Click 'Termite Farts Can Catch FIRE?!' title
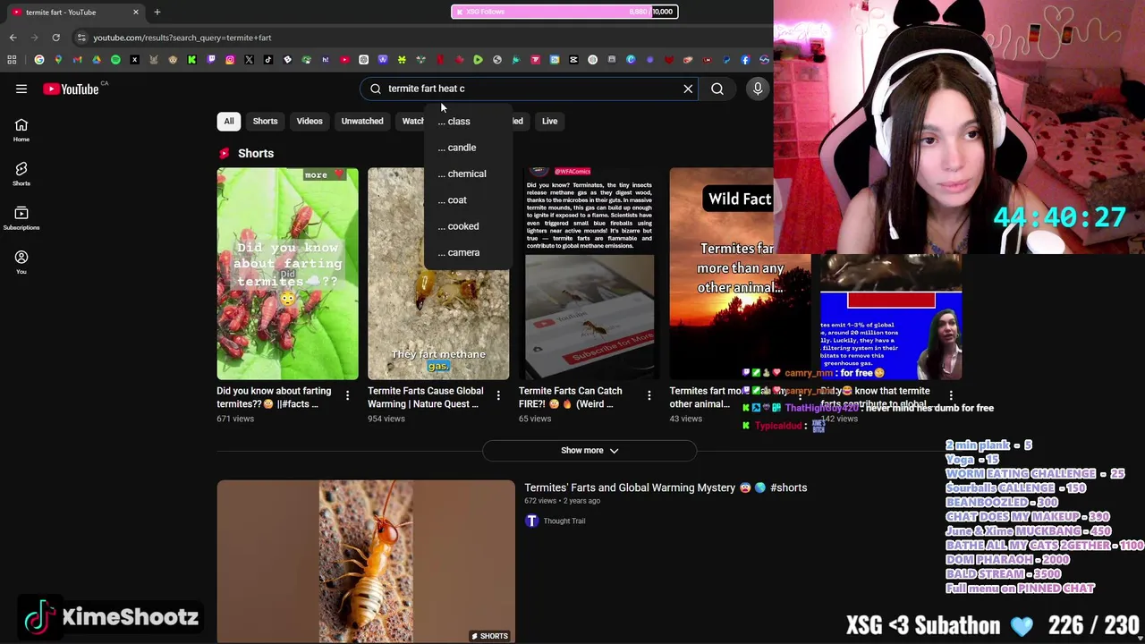This screenshot has width=1145, height=644. tap(571, 397)
